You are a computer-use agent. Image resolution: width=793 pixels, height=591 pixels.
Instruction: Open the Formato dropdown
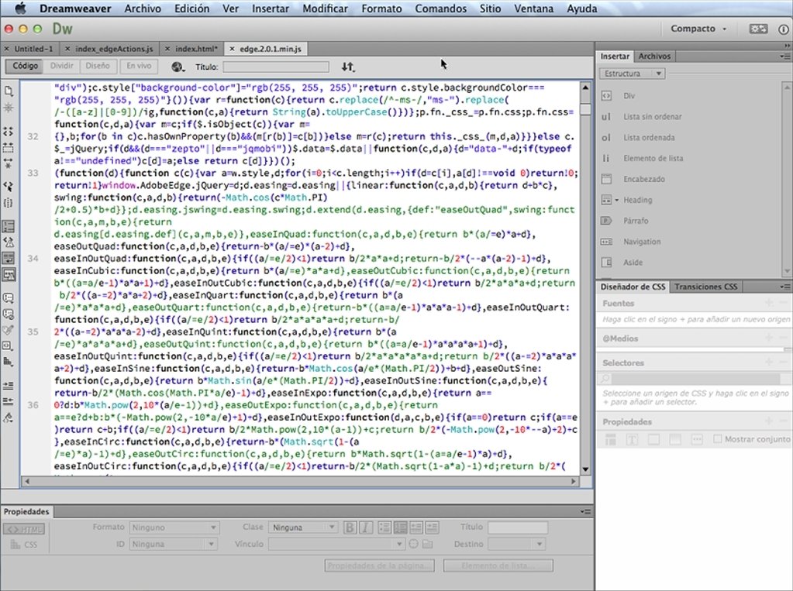[x=174, y=527]
